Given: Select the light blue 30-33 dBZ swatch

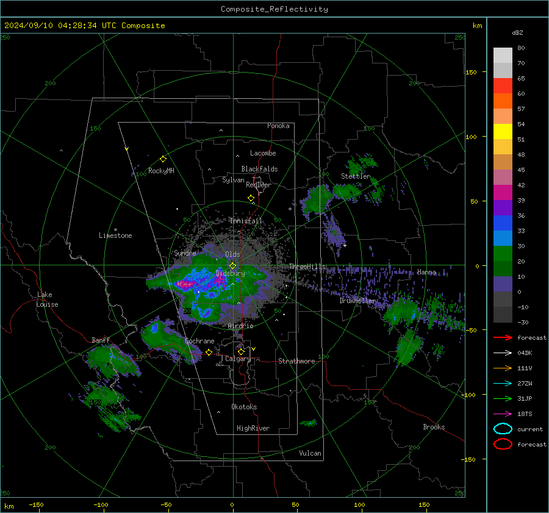Looking at the screenshot, I should tap(503, 239).
